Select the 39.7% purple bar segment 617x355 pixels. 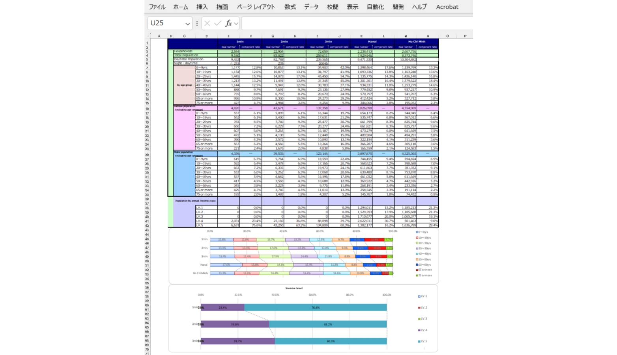pos(238,341)
